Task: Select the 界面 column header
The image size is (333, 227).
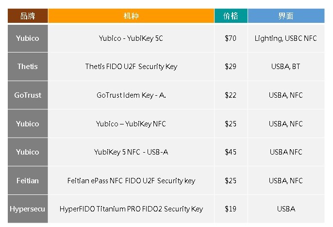Action: pyautogui.click(x=286, y=16)
